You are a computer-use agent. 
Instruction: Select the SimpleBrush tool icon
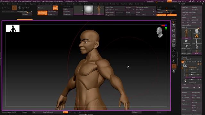(x=197, y=36)
